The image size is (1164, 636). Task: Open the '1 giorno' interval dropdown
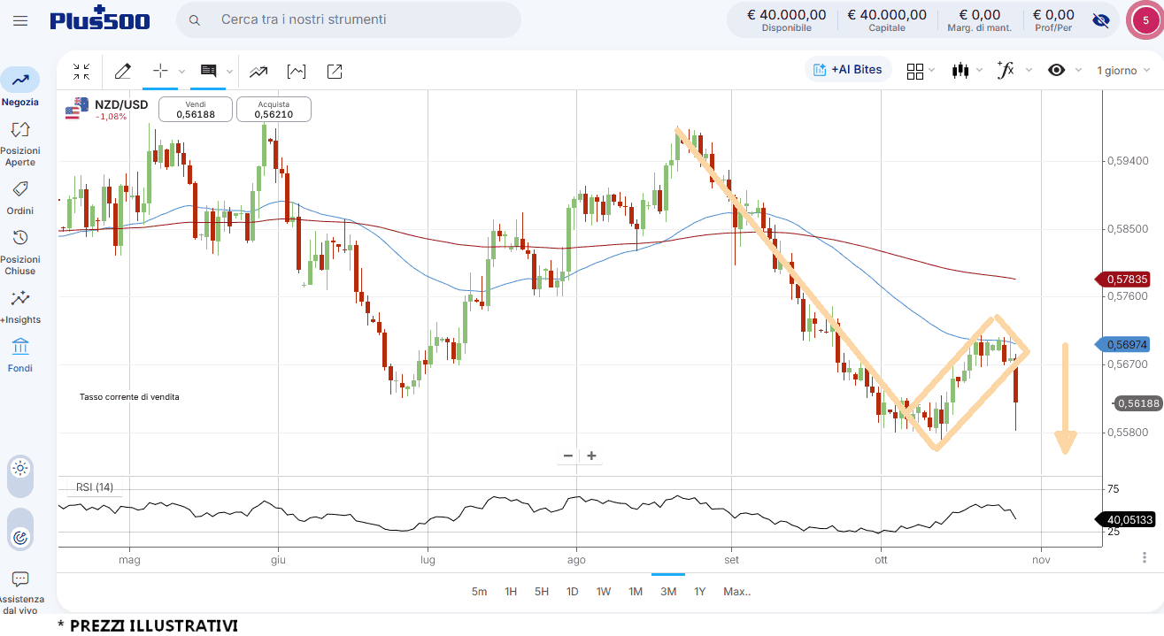pos(1124,70)
